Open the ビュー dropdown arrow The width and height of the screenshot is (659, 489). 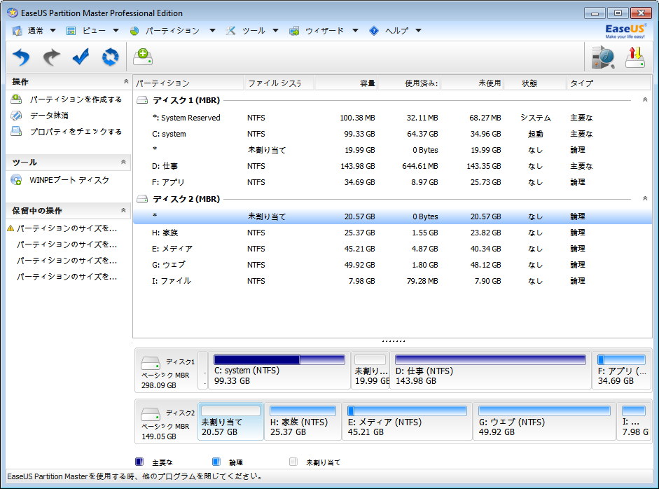click(116, 31)
